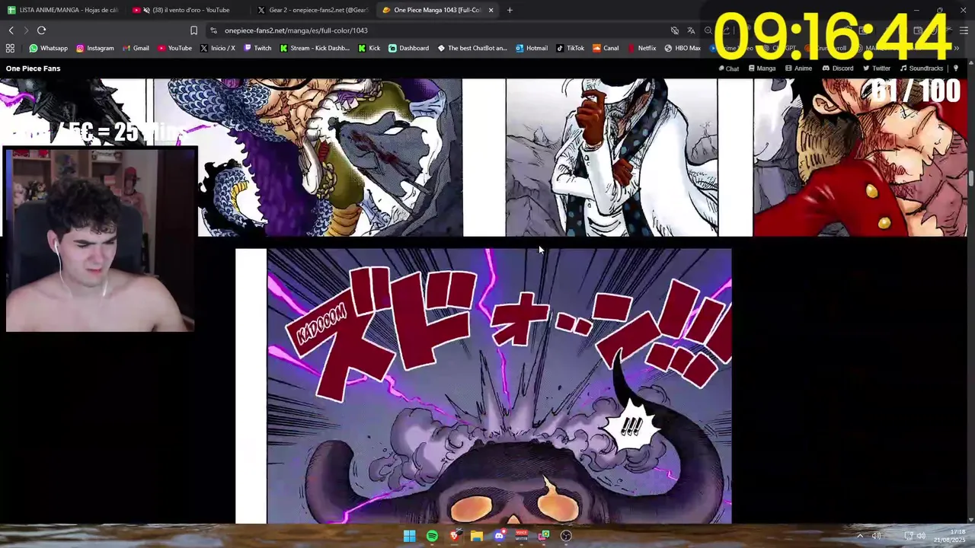
Task: Open Voicemeeter from the taskbar
Action: pos(522,536)
